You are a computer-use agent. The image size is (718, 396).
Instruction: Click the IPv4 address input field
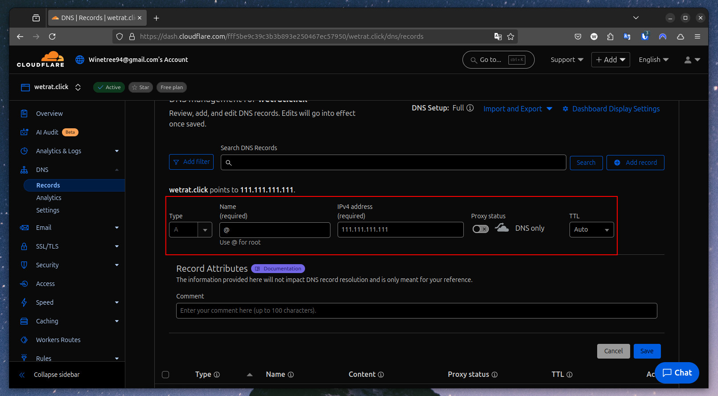coord(400,230)
